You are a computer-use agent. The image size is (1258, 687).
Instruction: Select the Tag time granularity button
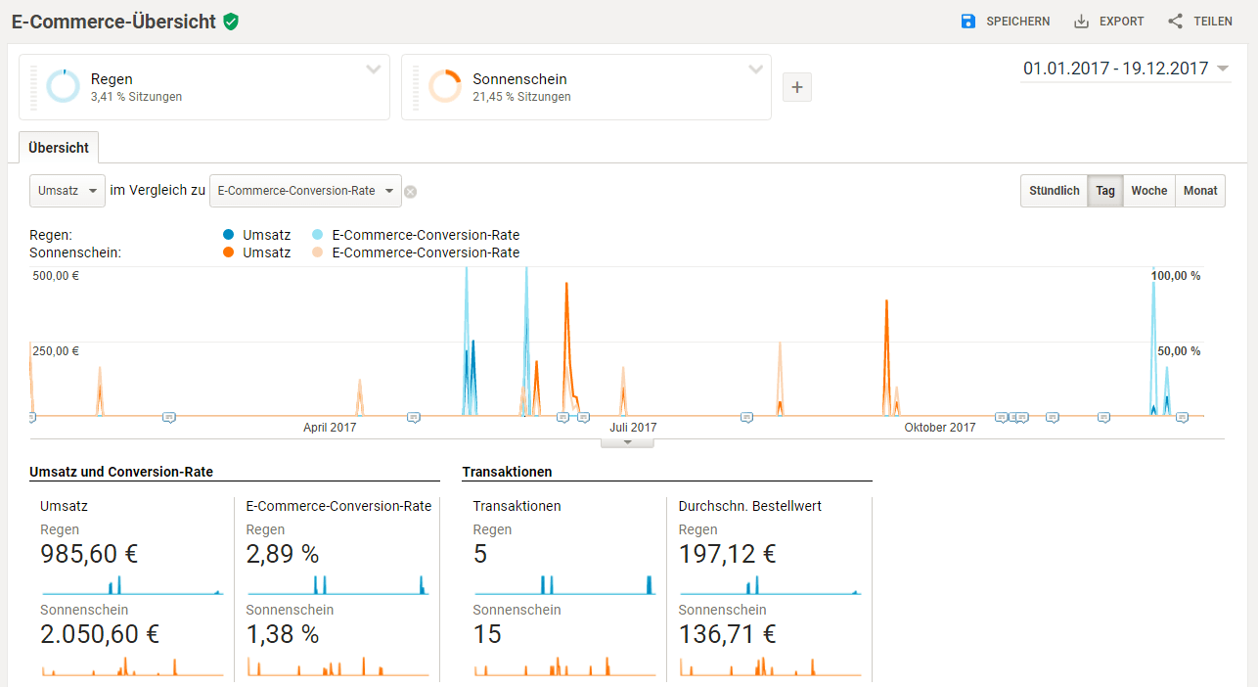click(x=1104, y=191)
